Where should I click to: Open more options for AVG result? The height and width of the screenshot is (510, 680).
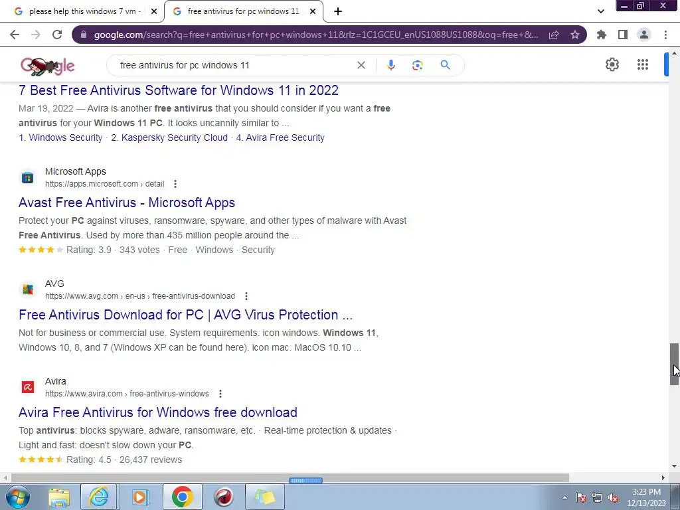point(246,296)
